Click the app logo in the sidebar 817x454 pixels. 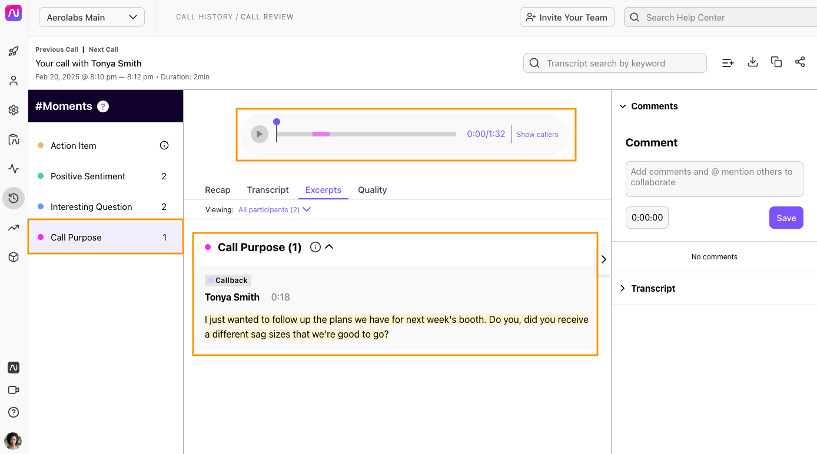click(x=14, y=13)
